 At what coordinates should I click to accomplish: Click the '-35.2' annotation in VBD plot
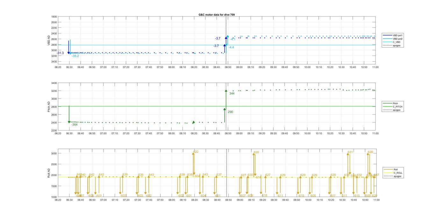[x=75, y=56]
